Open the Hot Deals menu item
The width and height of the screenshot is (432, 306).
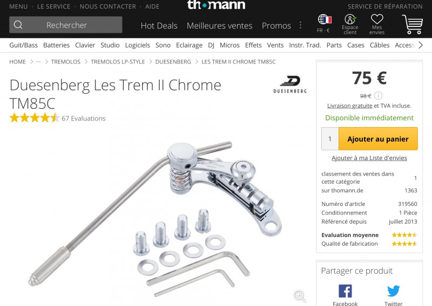[159, 25]
